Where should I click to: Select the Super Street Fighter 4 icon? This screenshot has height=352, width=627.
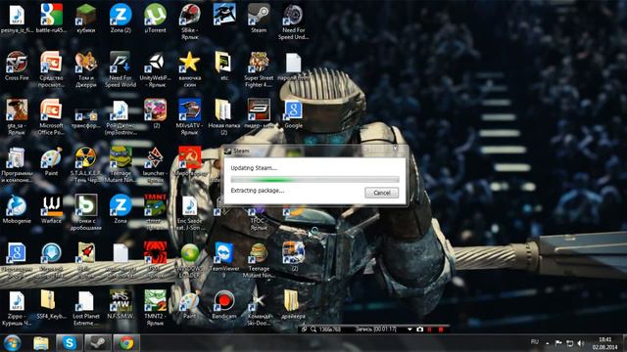coord(259,69)
